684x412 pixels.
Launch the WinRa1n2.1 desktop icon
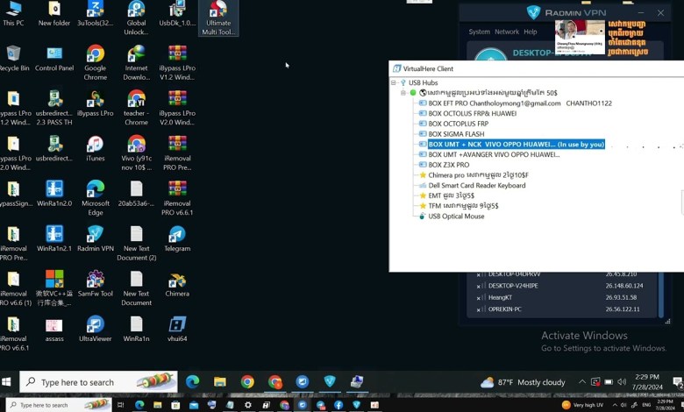pyautogui.click(x=54, y=238)
